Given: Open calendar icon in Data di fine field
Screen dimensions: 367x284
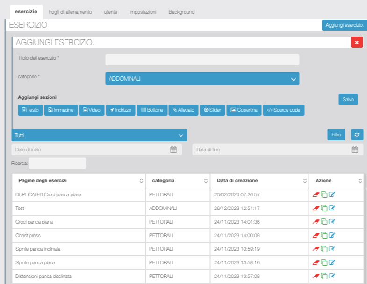Looking at the screenshot, I should pyautogui.click(x=354, y=149).
